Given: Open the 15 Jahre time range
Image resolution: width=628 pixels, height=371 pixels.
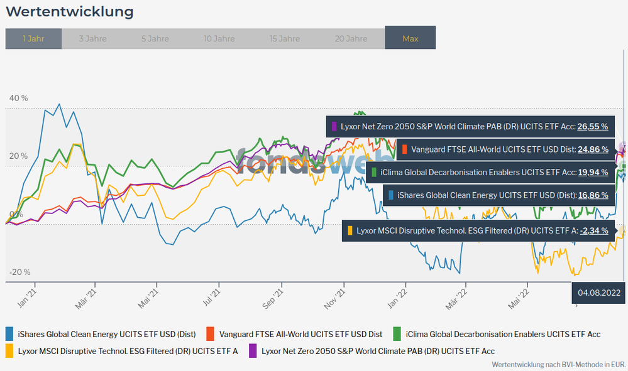Looking at the screenshot, I should pos(285,38).
